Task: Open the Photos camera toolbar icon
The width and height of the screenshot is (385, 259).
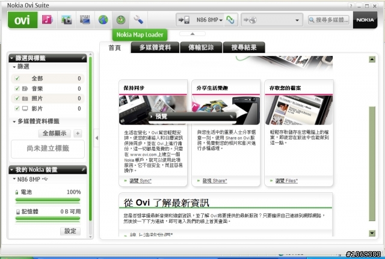Action: click(x=67, y=20)
